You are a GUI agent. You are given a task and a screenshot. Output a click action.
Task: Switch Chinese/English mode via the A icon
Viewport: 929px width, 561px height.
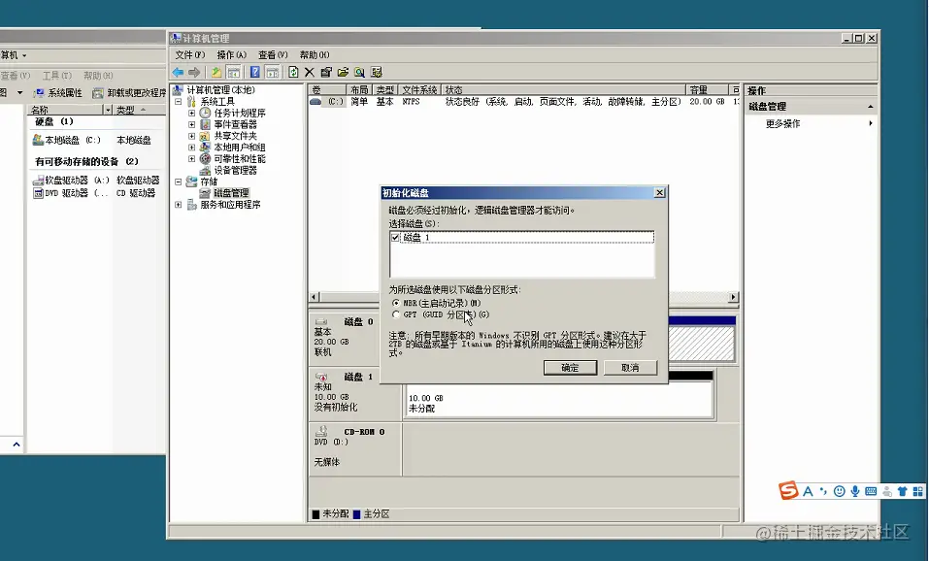coord(808,491)
